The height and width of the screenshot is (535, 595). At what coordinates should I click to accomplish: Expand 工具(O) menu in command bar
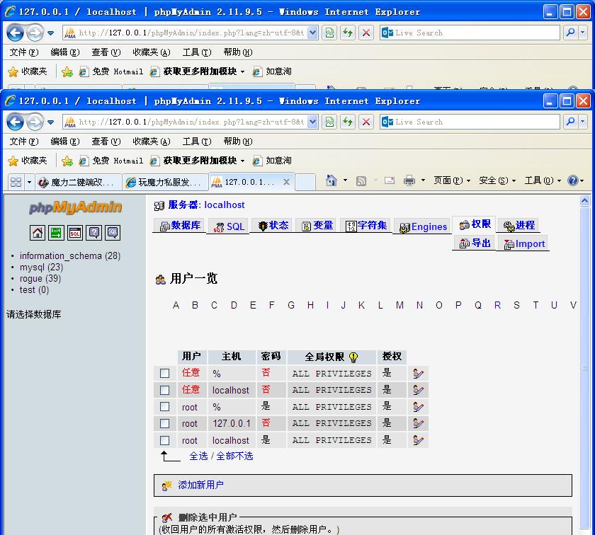(543, 180)
